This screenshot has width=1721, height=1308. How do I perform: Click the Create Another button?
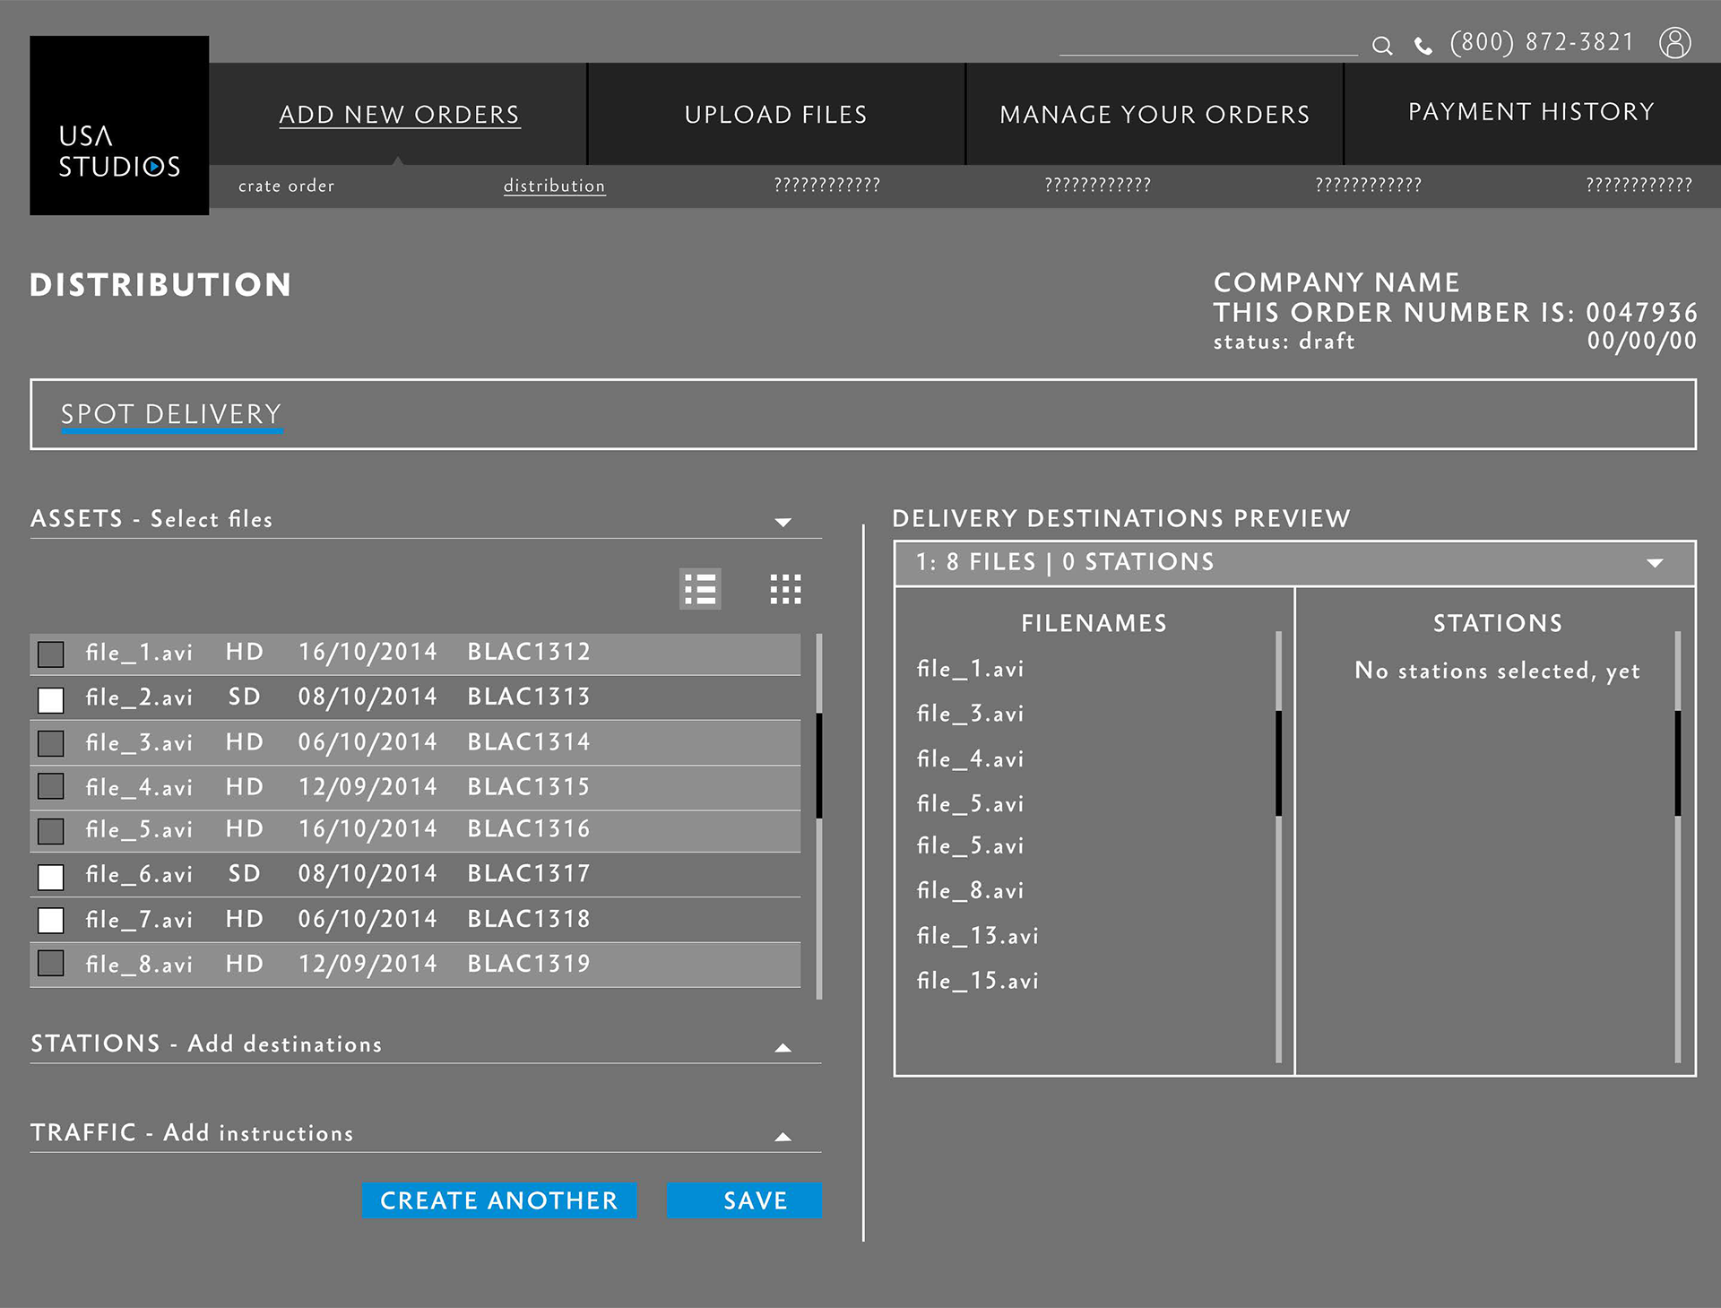pyautogui.click(x=499, y=1200)
